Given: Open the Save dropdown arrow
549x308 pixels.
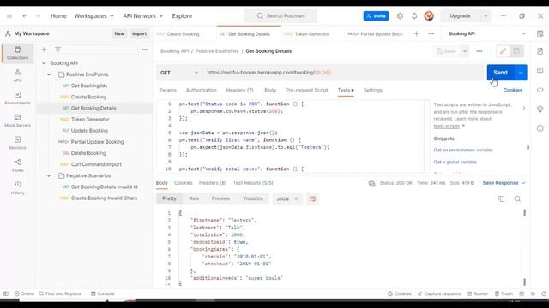Looking at the screenshot, I should pyautogui.click(x=465, y=51).
